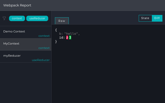Select the MyContext list item
Screen dimensions: 165x103
tap(11, 44)
